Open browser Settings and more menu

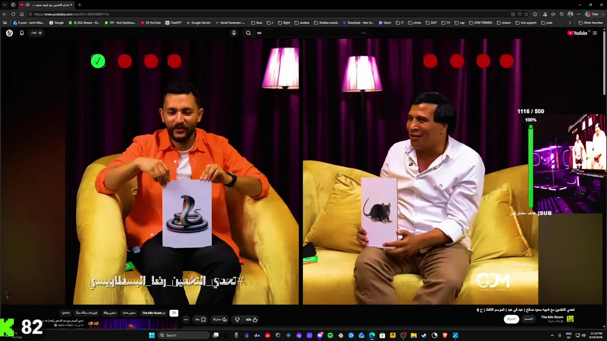click(579, 14)
